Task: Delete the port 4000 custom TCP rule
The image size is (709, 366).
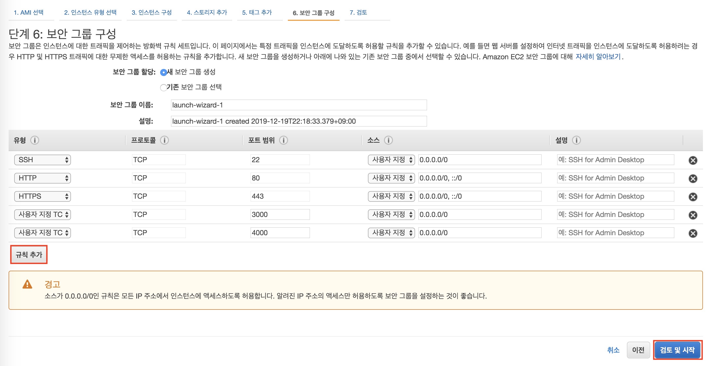Action: pyautogui.click(x=693, y=233)
